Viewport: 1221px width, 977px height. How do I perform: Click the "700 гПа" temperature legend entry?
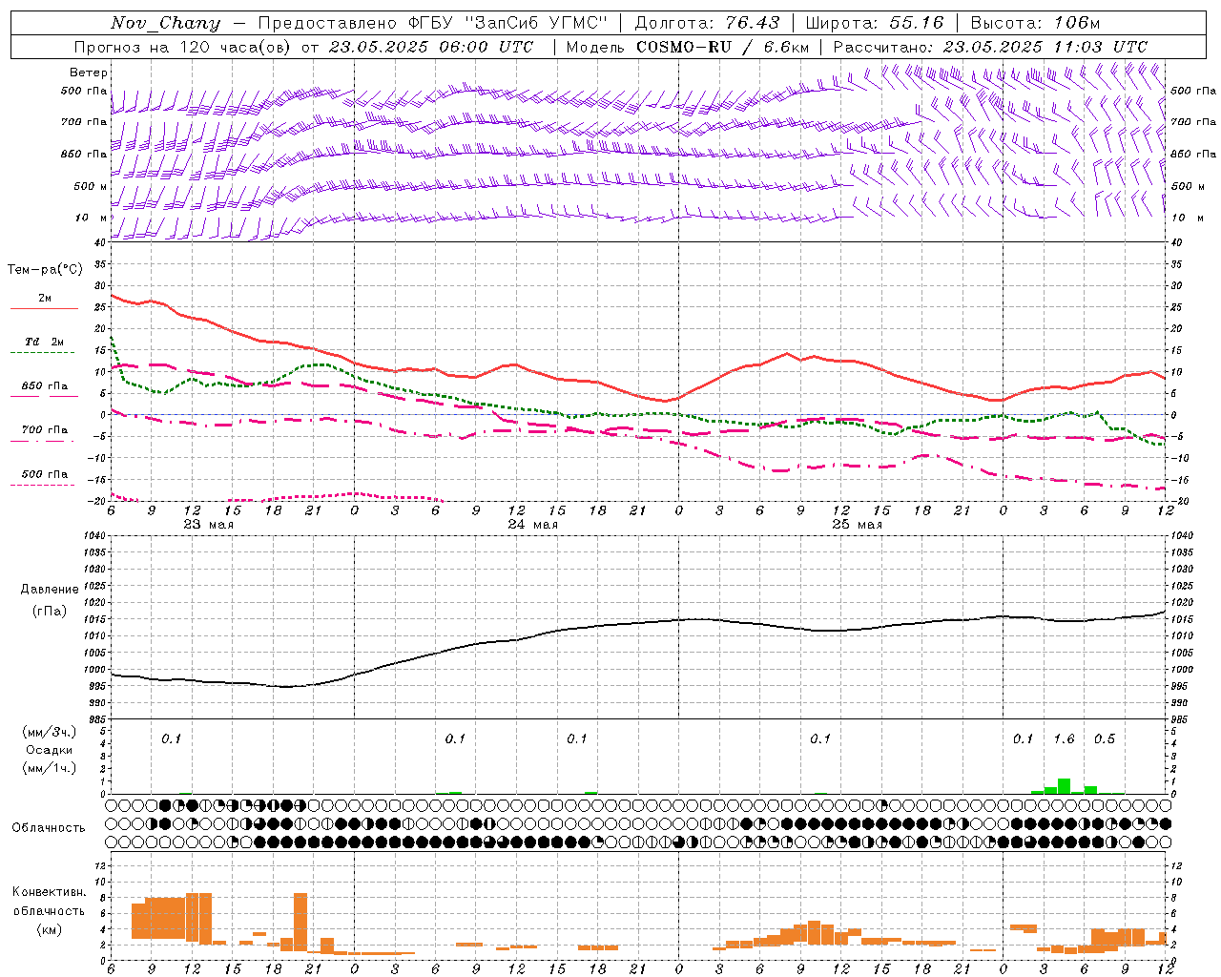pos(45,430)
